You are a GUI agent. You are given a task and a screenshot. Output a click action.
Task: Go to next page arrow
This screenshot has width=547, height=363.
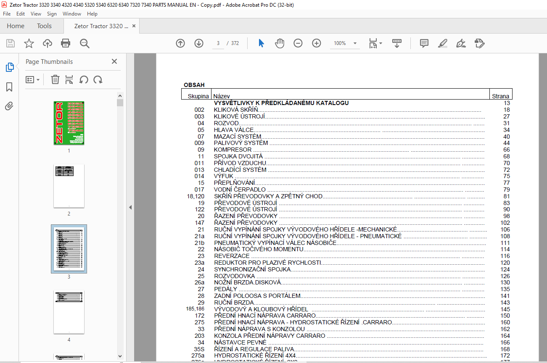(199, 43)
